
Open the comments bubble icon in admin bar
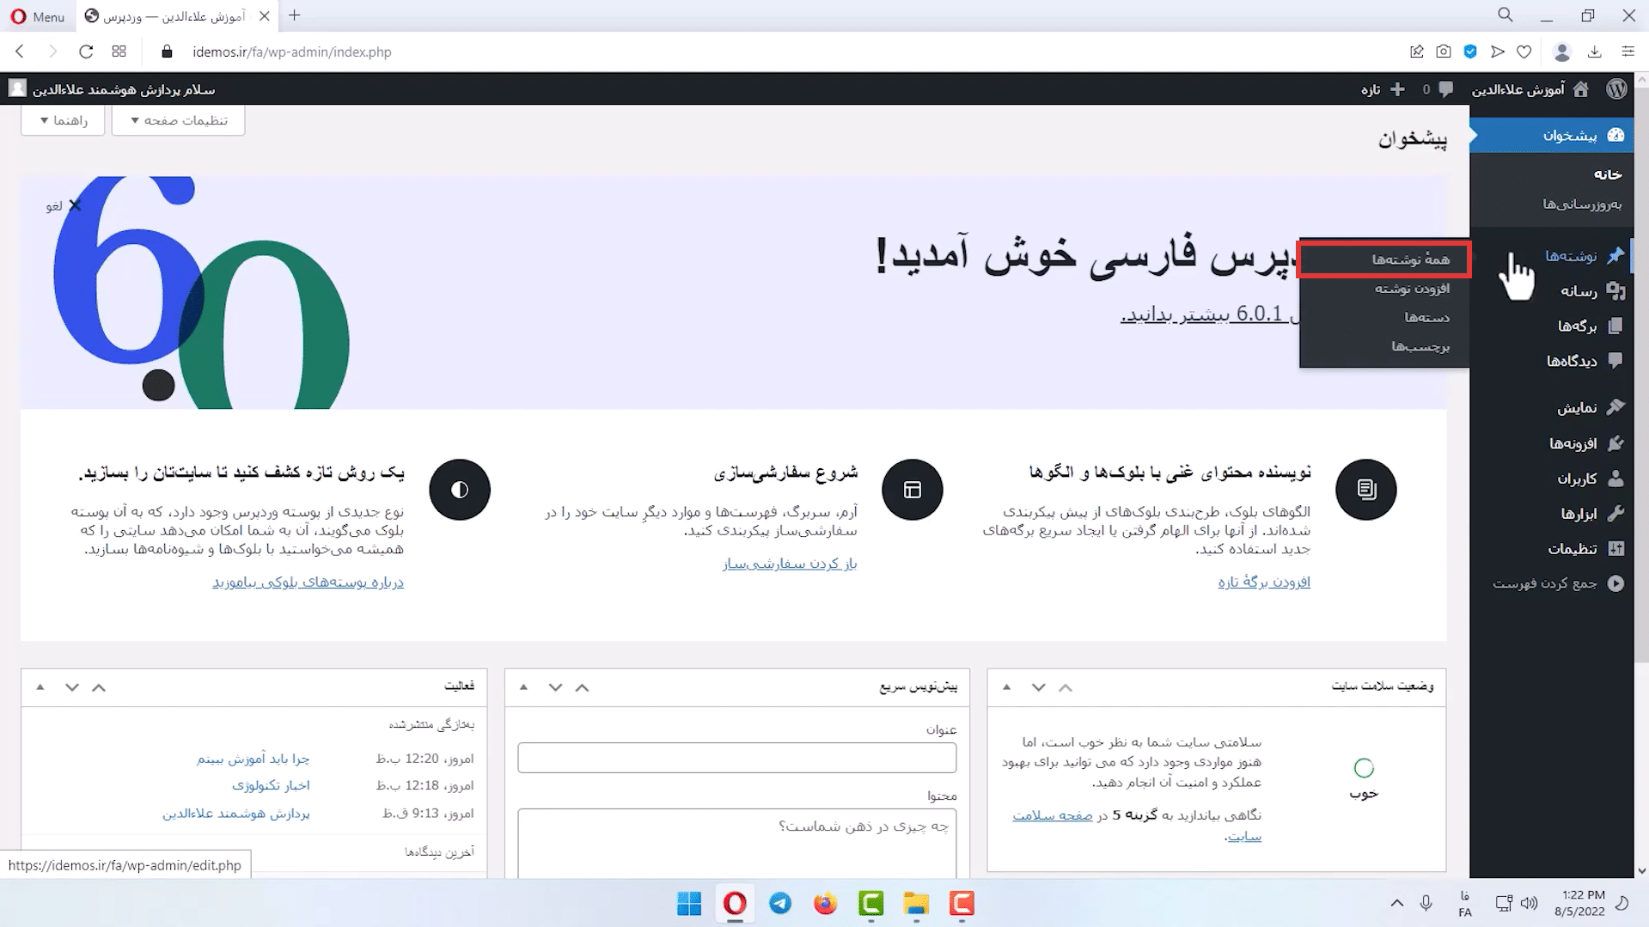[1446, 89]
